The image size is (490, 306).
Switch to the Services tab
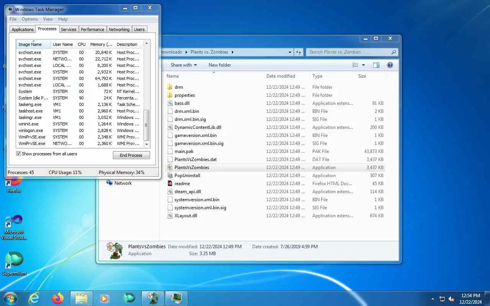(x=69, y=29)
